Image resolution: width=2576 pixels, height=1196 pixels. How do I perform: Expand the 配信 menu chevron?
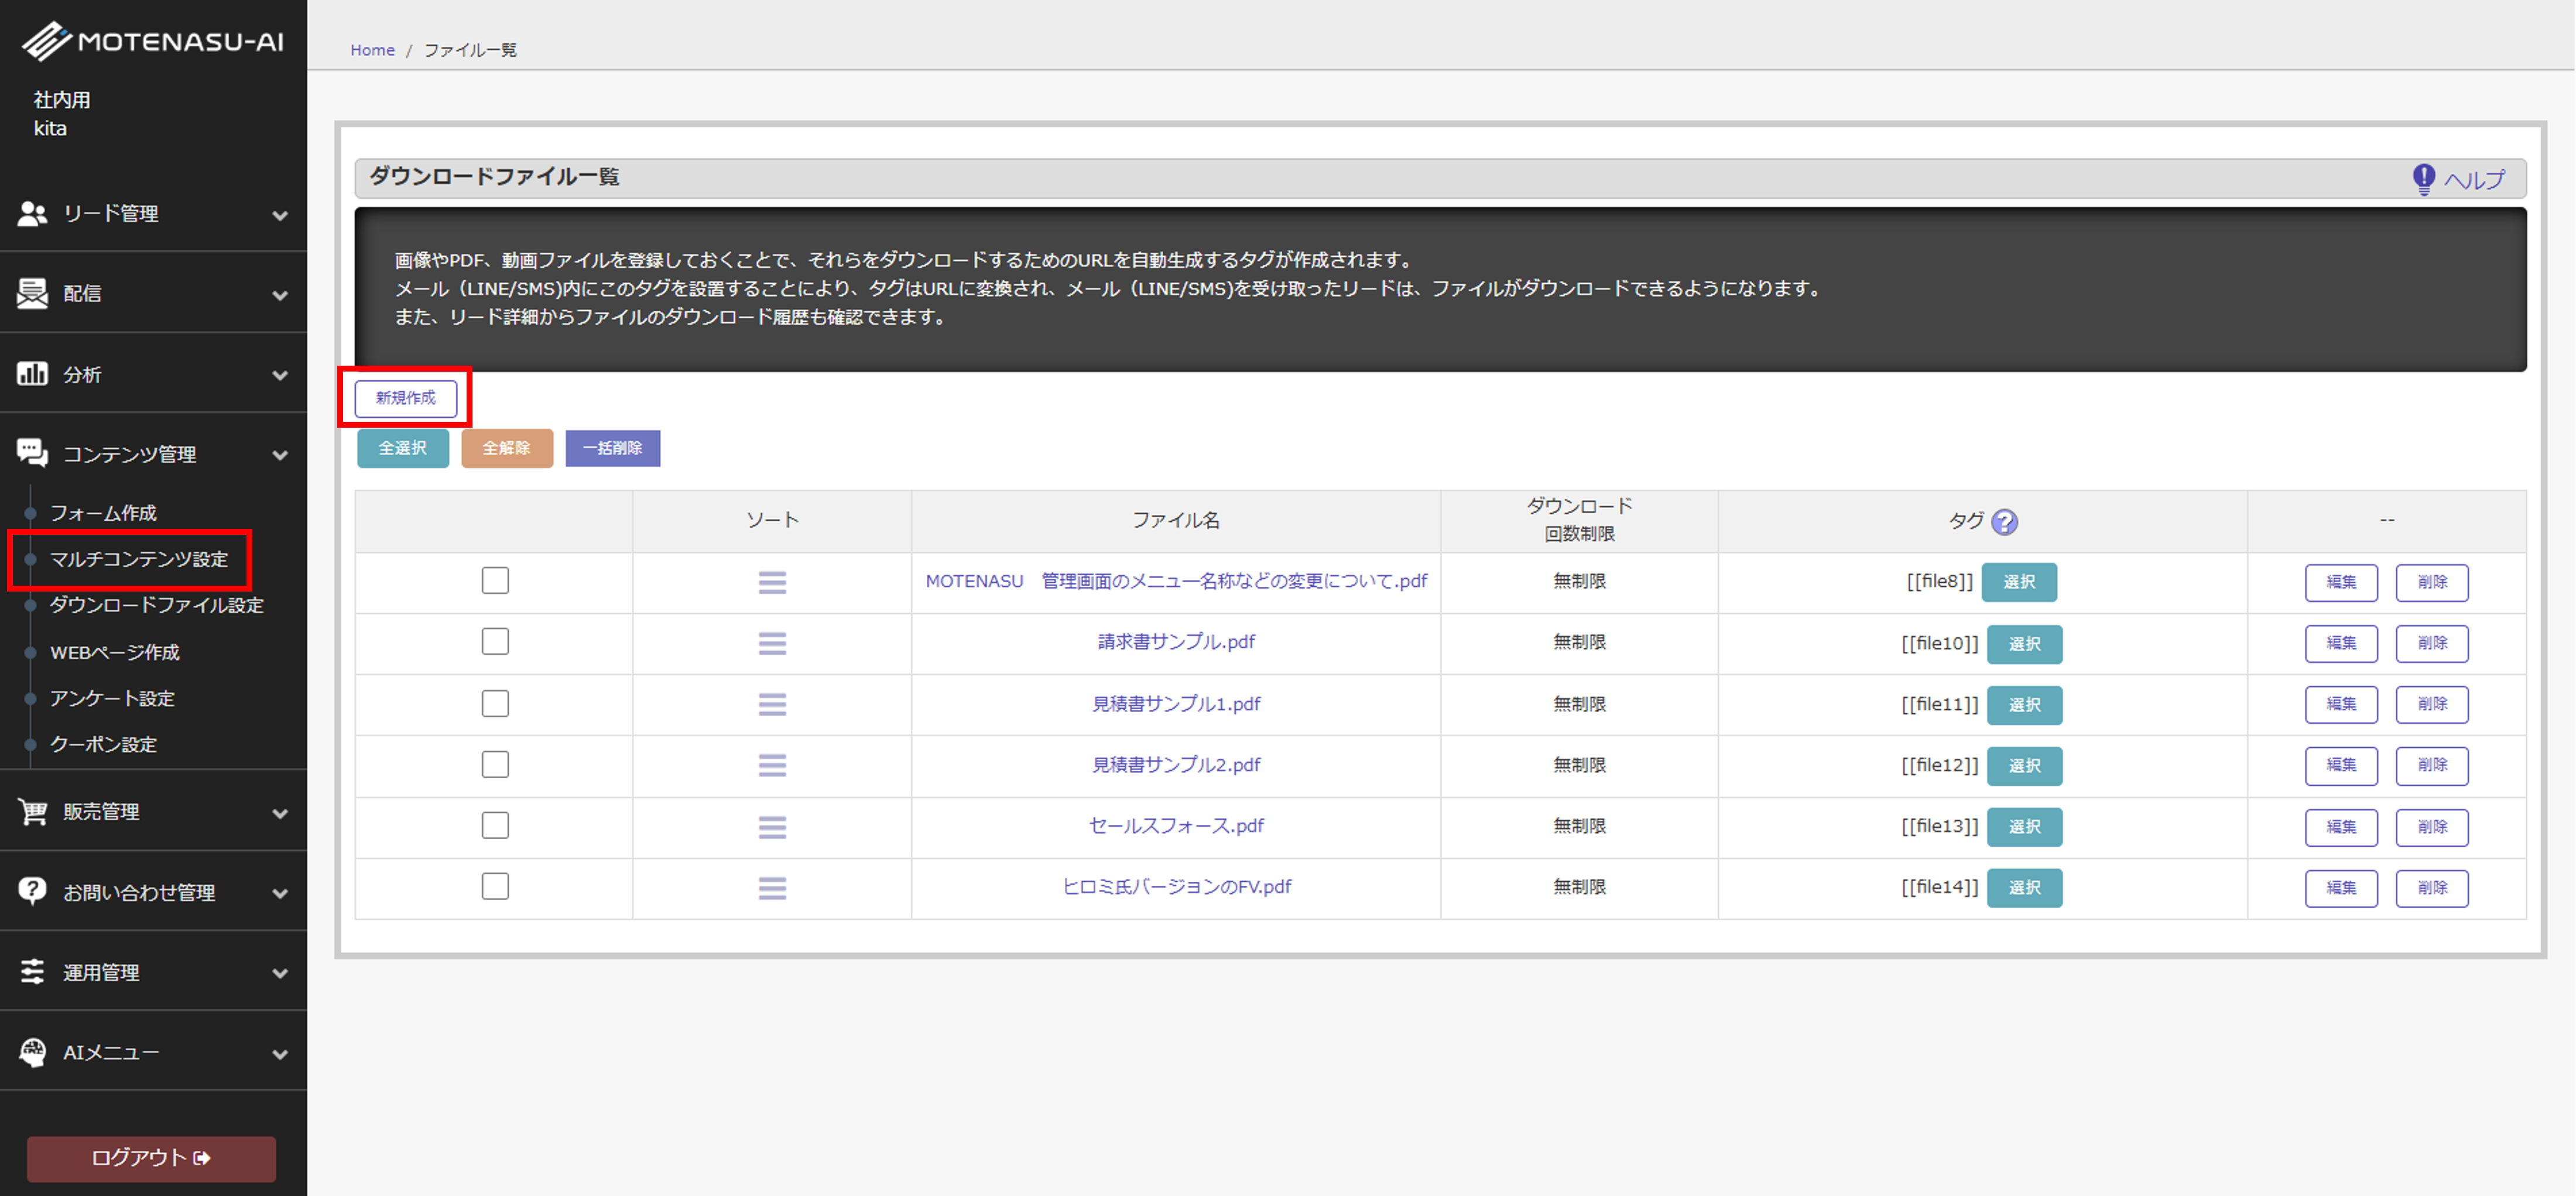280,295
